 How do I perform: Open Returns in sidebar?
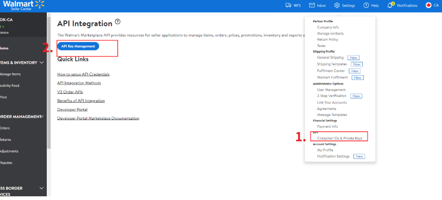[6, 139]
